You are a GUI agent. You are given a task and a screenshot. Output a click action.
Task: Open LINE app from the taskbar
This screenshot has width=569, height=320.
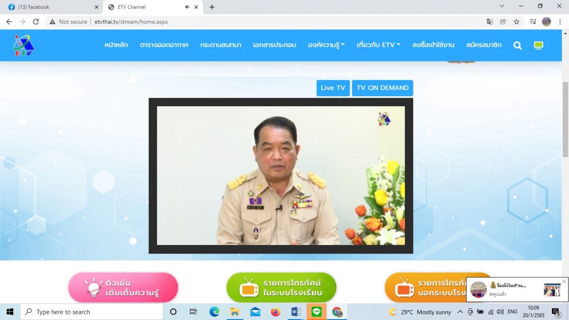pos(316,311)
